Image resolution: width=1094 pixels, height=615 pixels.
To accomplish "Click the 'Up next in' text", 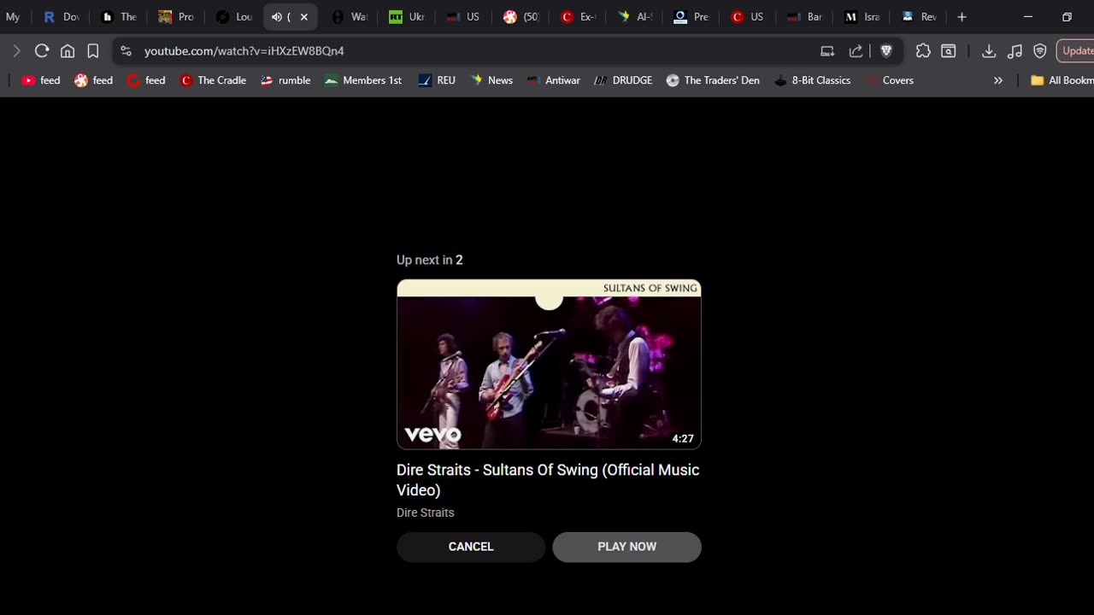I will (x=424, y=260).
